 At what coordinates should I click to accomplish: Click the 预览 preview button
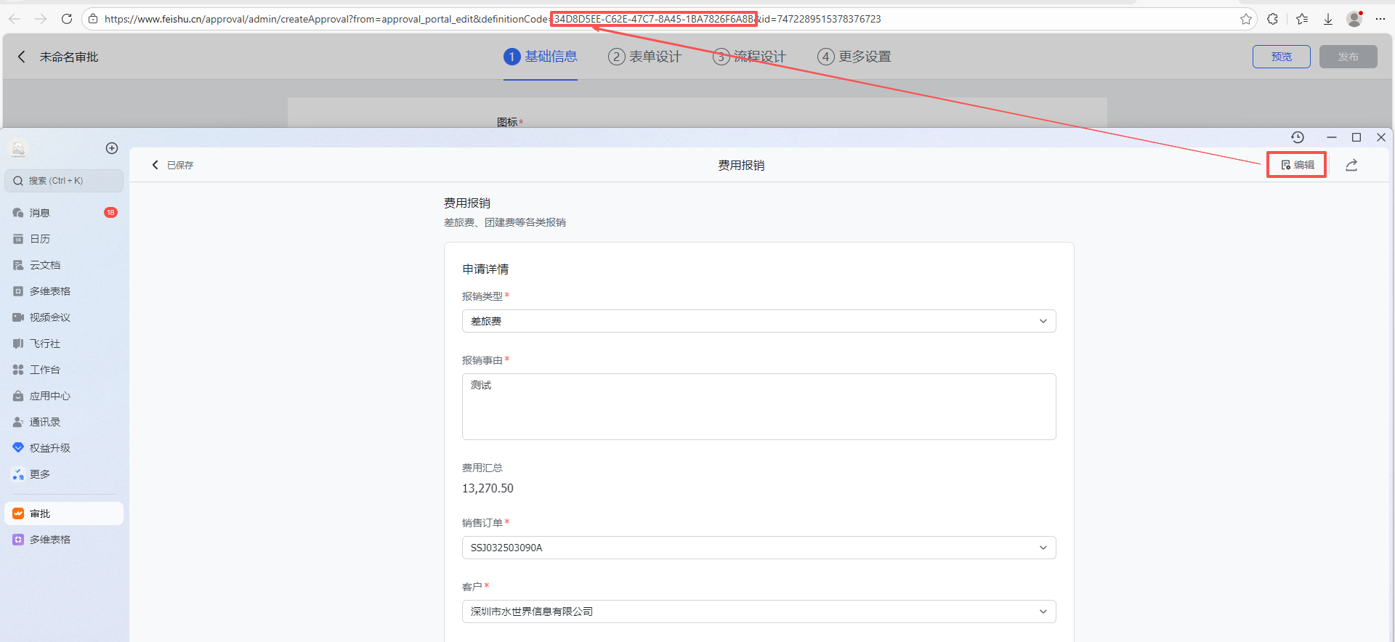[x=1281, y=57]
